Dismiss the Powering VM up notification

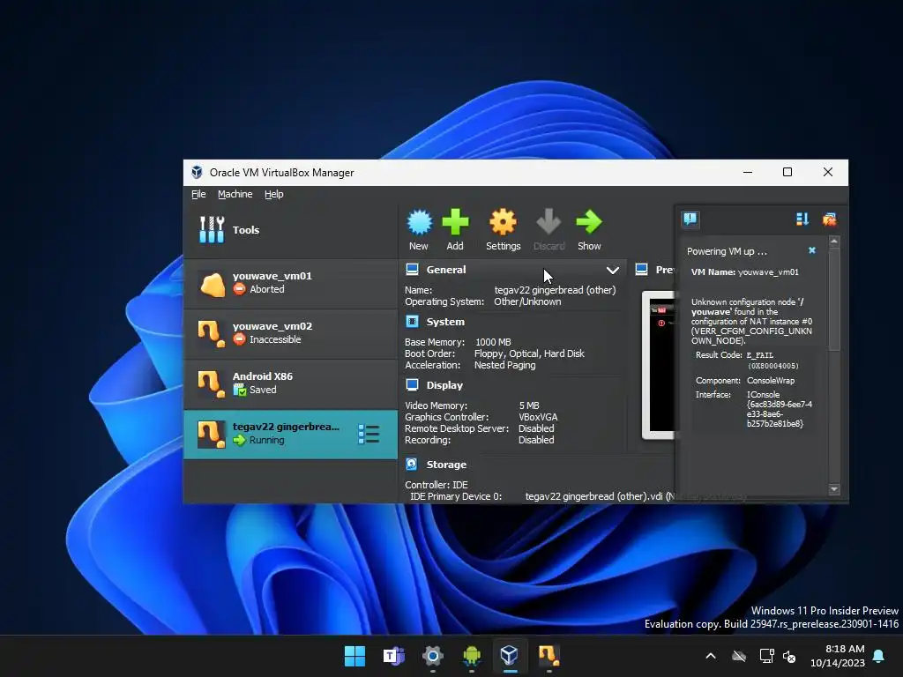point(812,250)
